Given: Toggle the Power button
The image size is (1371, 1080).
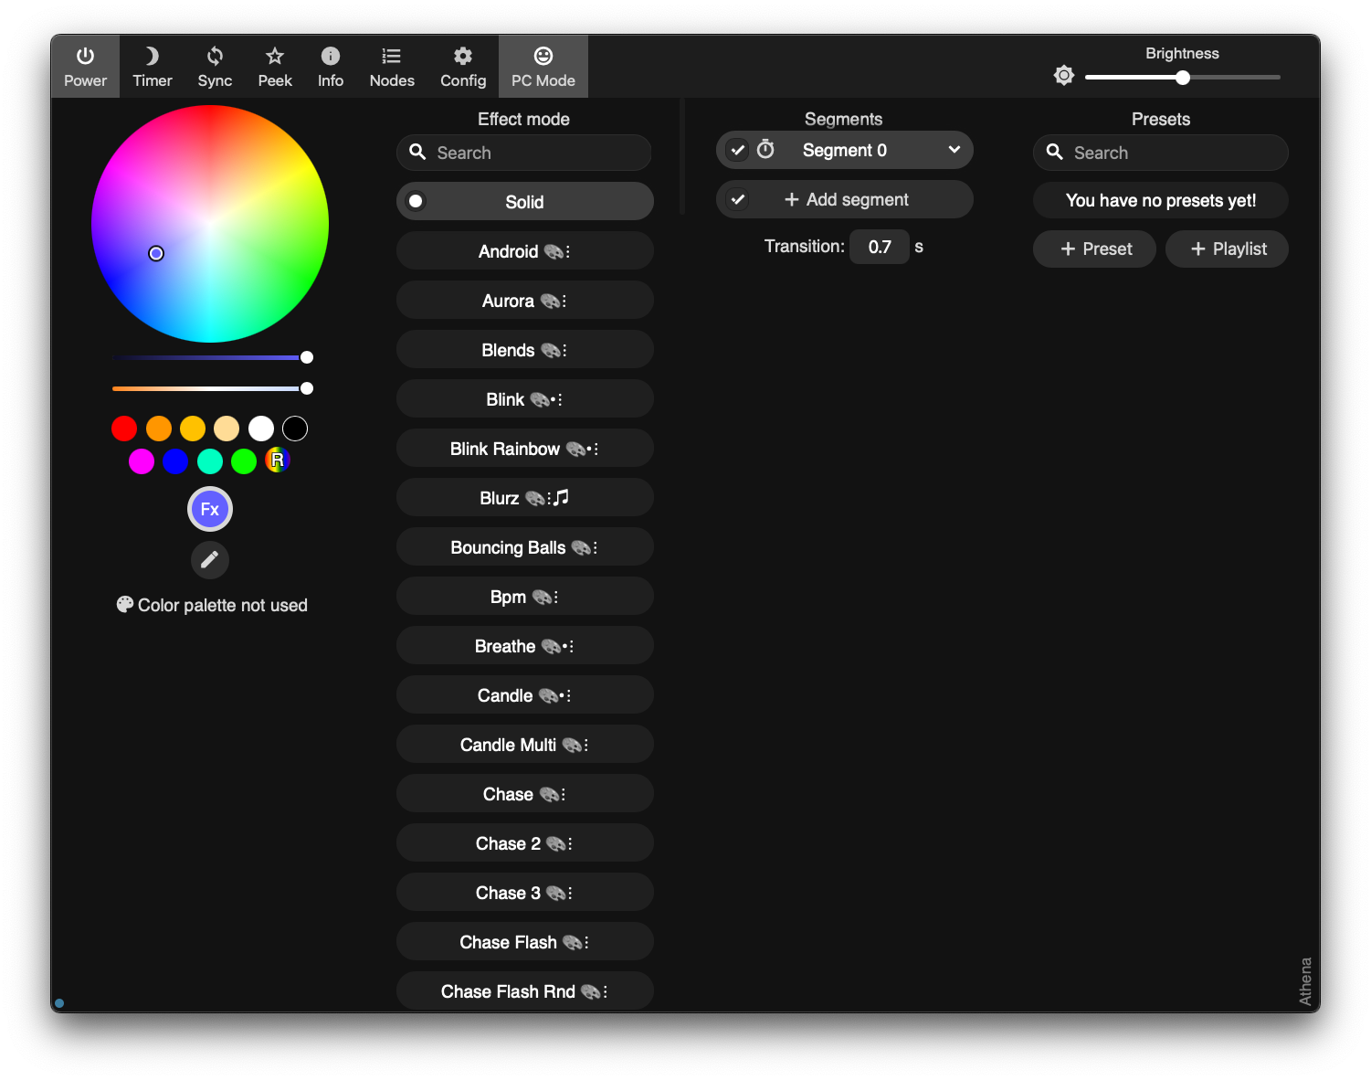Looking at the screenshot, I should 85,67.
